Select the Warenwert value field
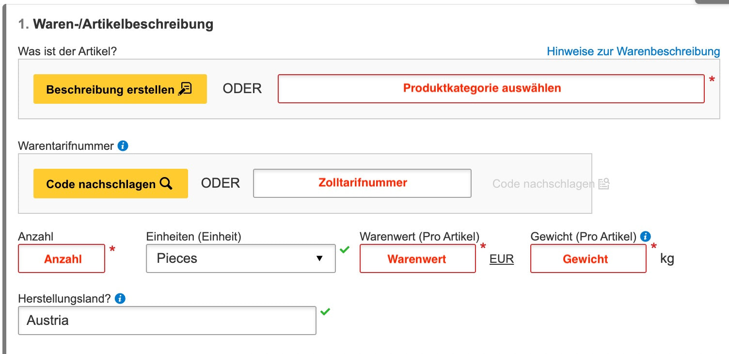Image resolution: width=729 pixels, height=354 pixels. [x=418, y=258]
